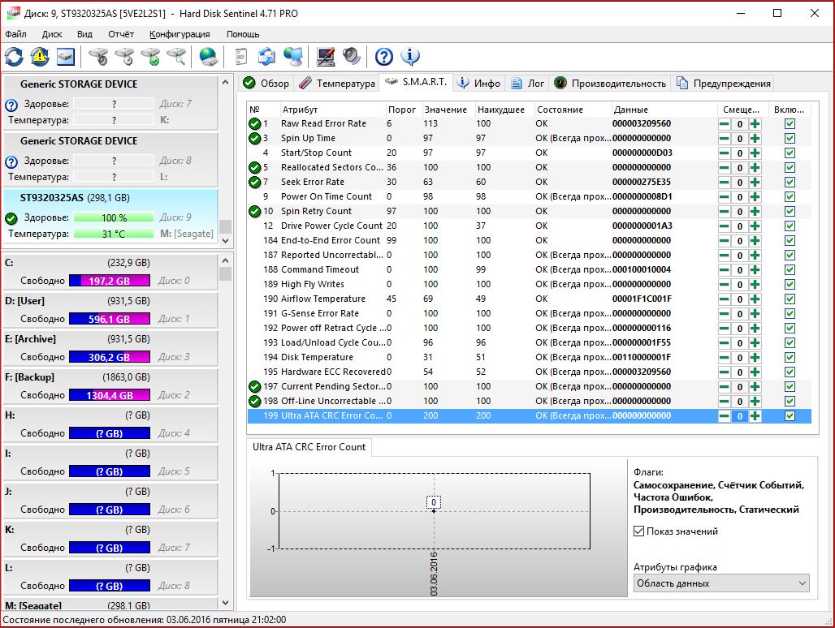The width and height of the screenshot is (835, 628).
Task: Toggle the Ultra ATA CRC Error enabled checkbox
Action: (x=790, y=416)
